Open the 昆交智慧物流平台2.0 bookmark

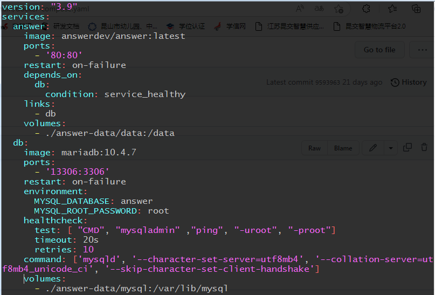(x=369, y=26)
